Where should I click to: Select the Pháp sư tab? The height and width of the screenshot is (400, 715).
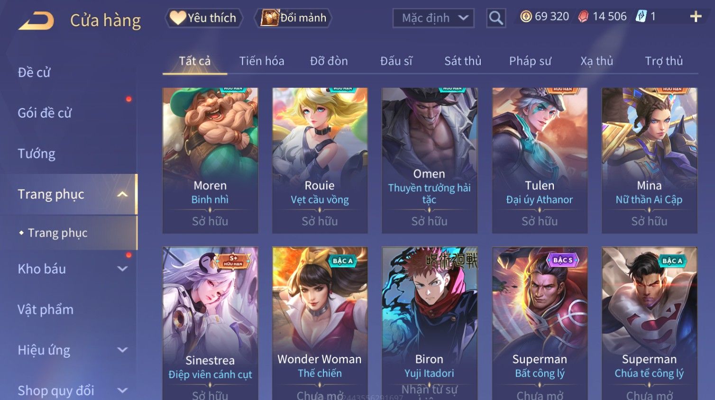(x=530, y=61)
